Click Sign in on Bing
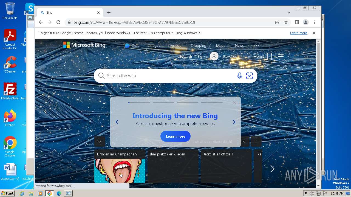The image size is (351, 197). click(x=203, y=57)
